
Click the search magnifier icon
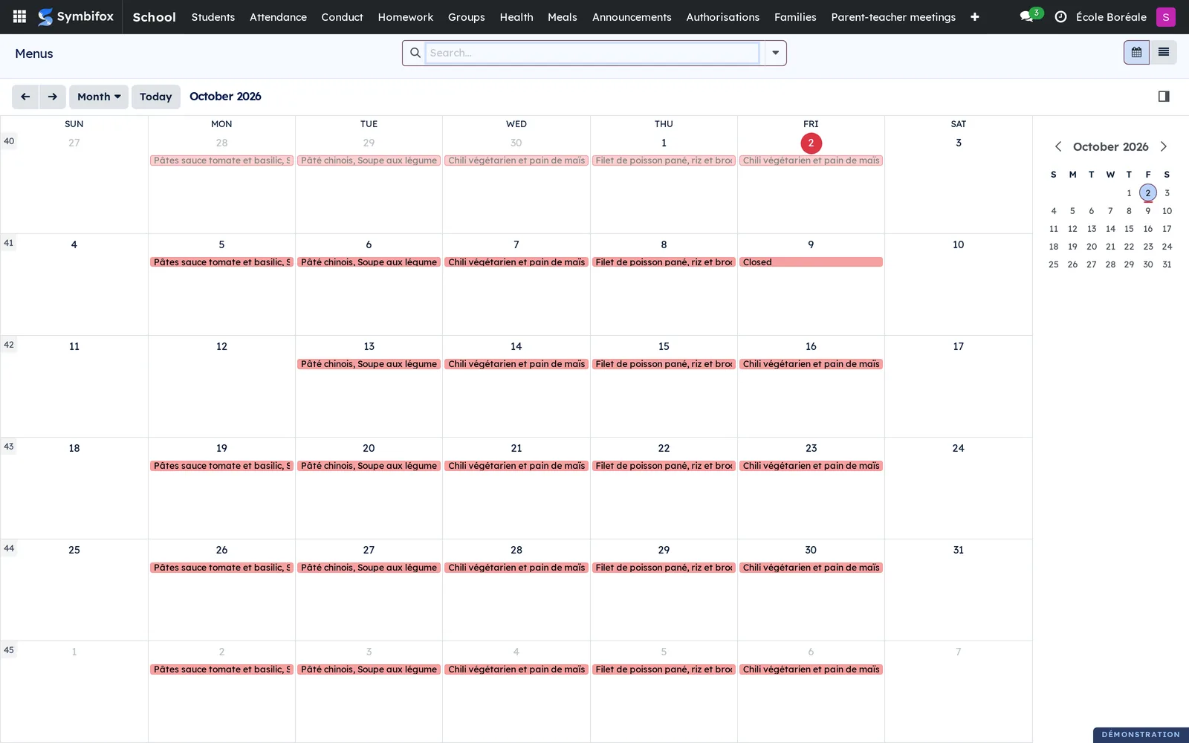click(x=415, y=53)
